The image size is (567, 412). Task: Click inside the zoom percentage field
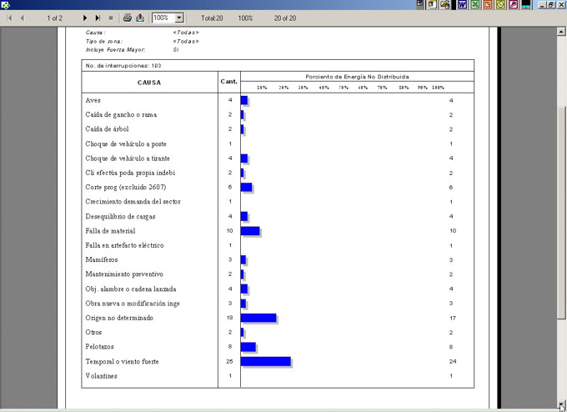(x=163, y=18)
